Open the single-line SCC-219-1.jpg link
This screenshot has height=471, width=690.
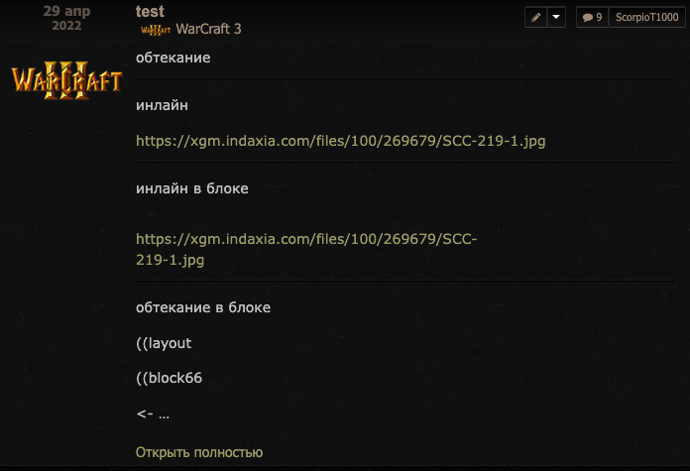(x=340, y=141)
